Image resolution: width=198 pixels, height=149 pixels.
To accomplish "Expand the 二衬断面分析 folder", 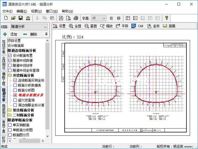I will pyautogui.click(x=10, y=115).
